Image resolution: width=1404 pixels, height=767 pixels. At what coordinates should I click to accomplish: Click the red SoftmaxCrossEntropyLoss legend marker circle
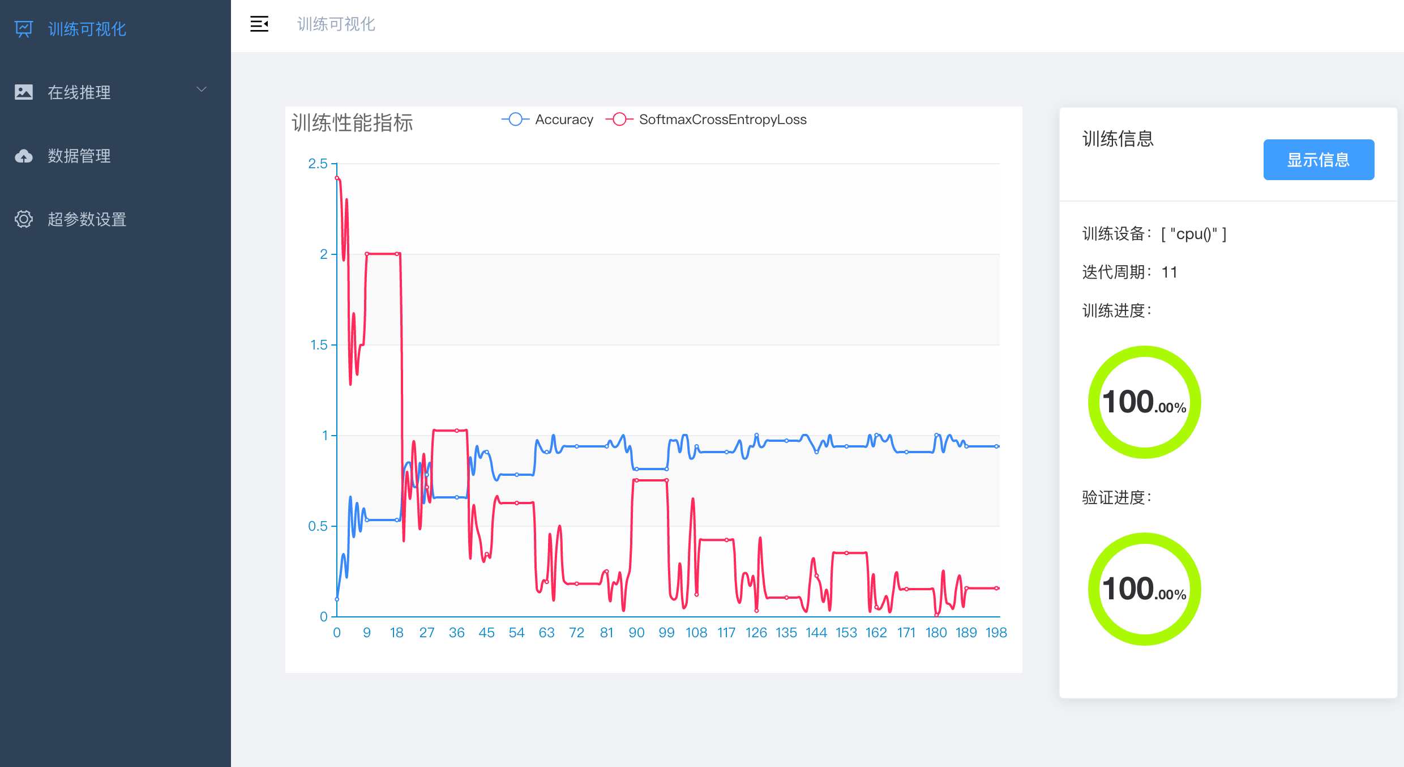click(619, 120)
